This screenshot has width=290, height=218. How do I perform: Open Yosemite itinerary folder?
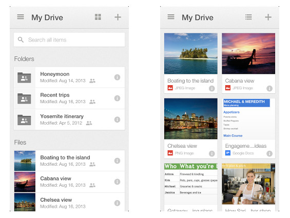(x=69, y=120)
